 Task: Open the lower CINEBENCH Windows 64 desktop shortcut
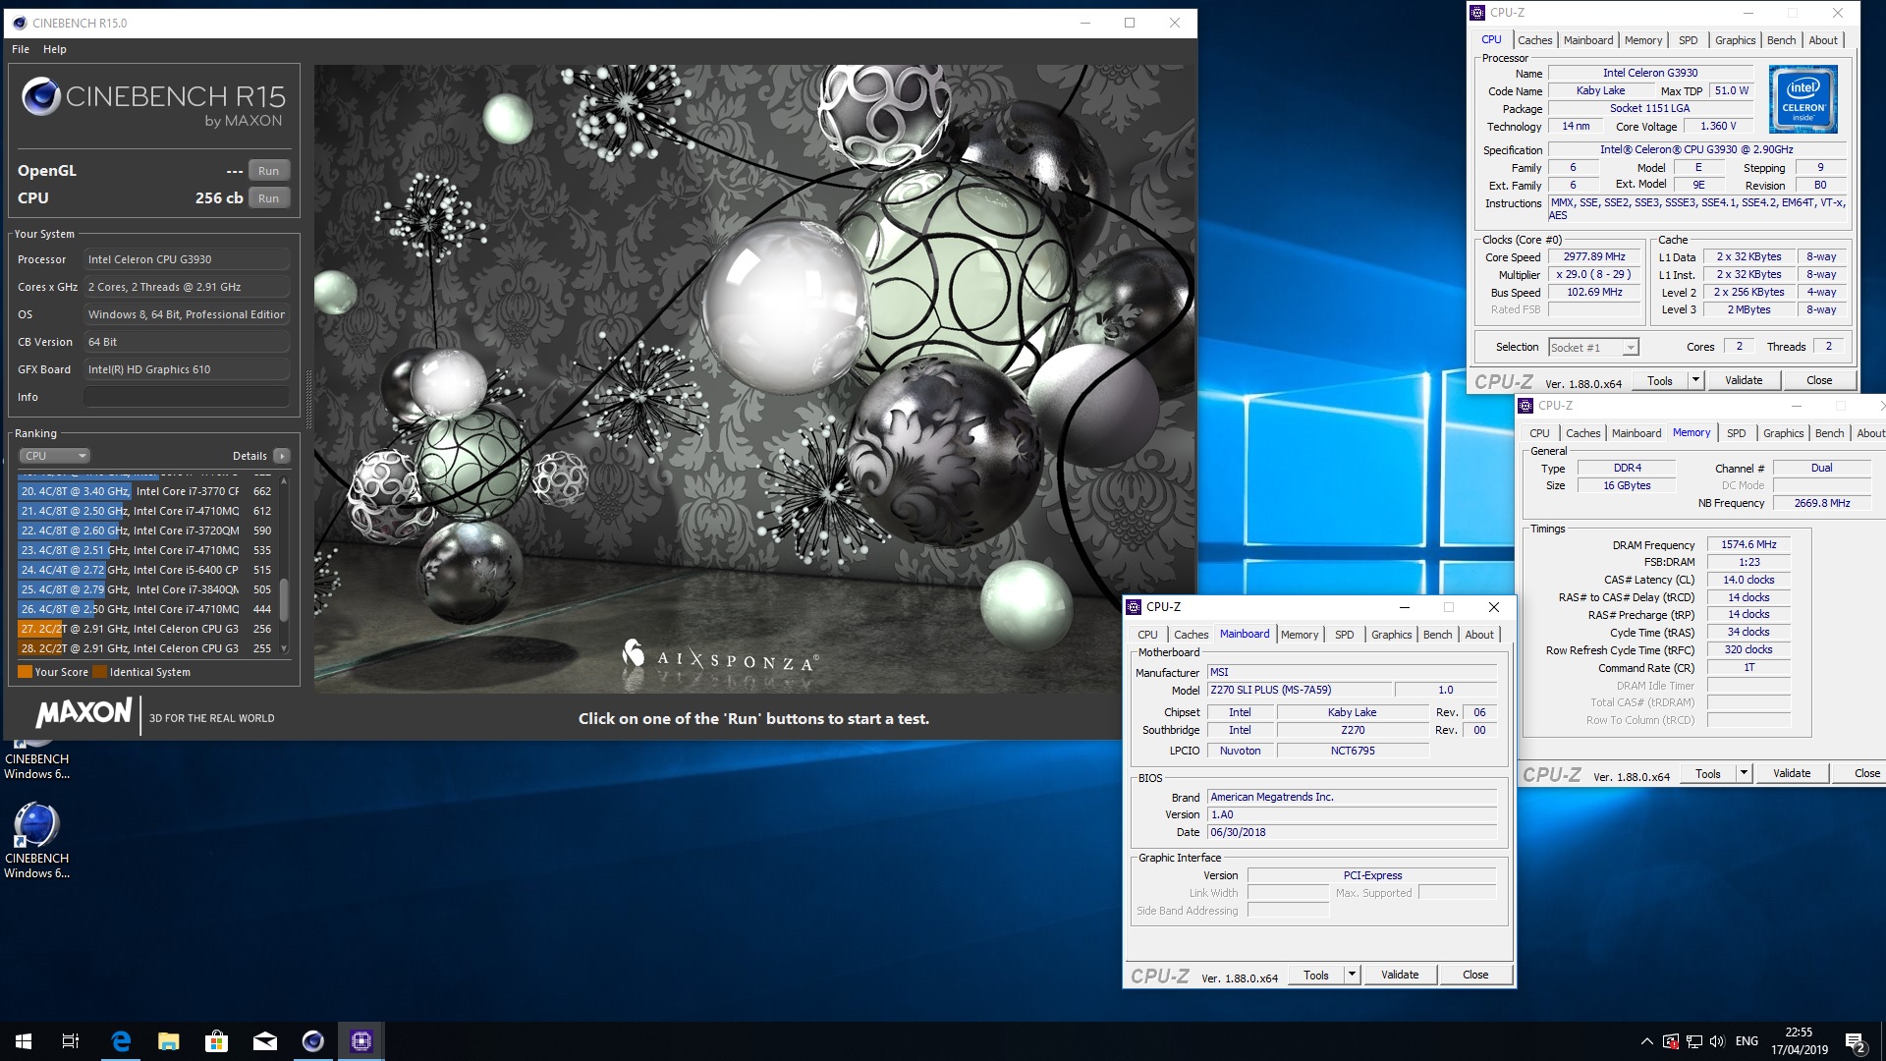pyautogui.click(x=36, y=840)
